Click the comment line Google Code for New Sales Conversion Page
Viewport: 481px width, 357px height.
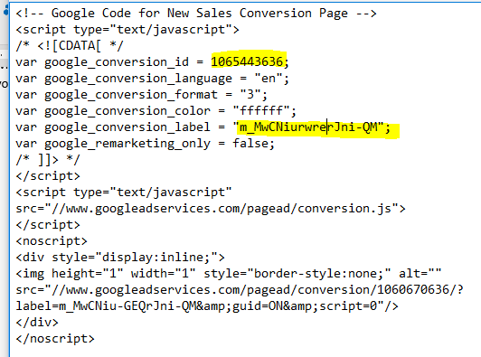pyautogui.click(x=196, y=14)
